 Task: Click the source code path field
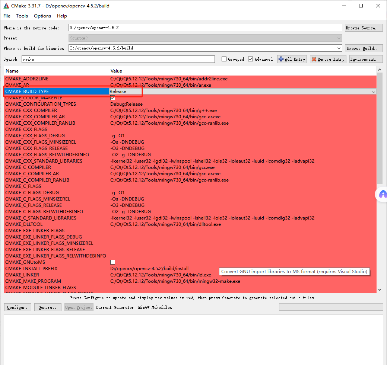click(x=205, y=28)
